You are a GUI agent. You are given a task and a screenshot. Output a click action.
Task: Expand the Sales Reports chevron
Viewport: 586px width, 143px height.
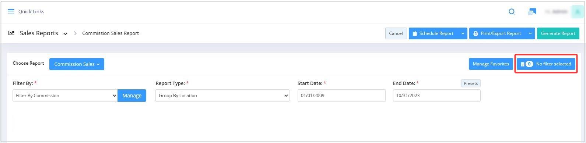tap(65, 33)
